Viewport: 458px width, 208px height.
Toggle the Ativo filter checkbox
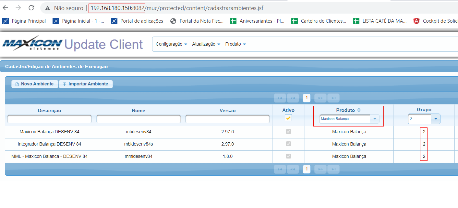click(288, 118)
